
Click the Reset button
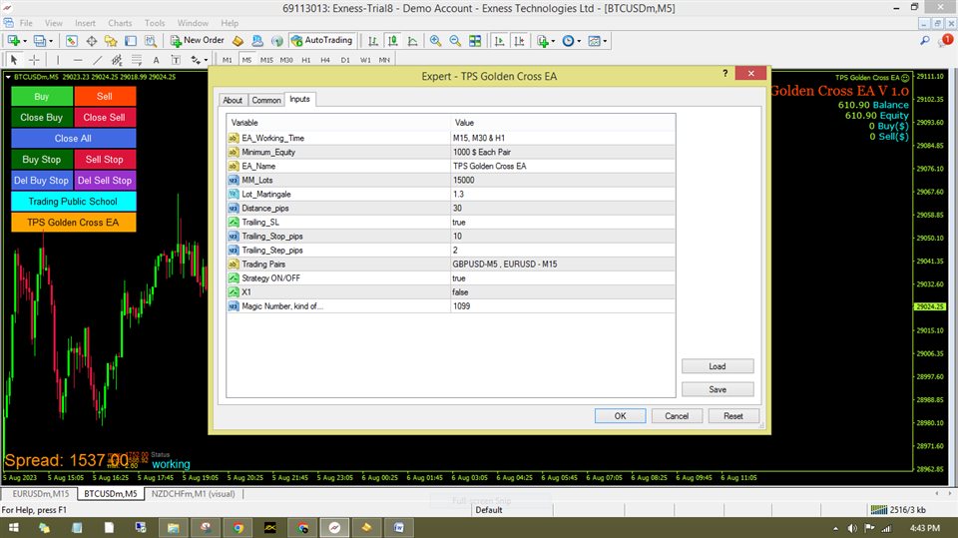pos(733,415)
